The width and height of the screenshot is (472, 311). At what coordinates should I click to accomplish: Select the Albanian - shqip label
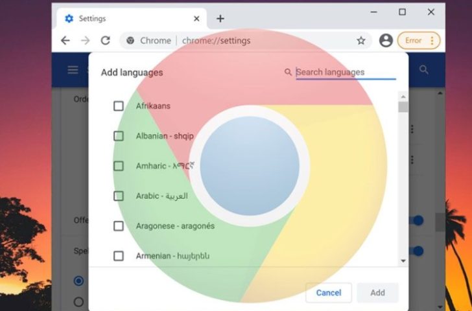165,136
